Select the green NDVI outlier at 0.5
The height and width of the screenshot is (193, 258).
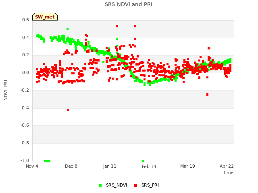coord(67,29)
